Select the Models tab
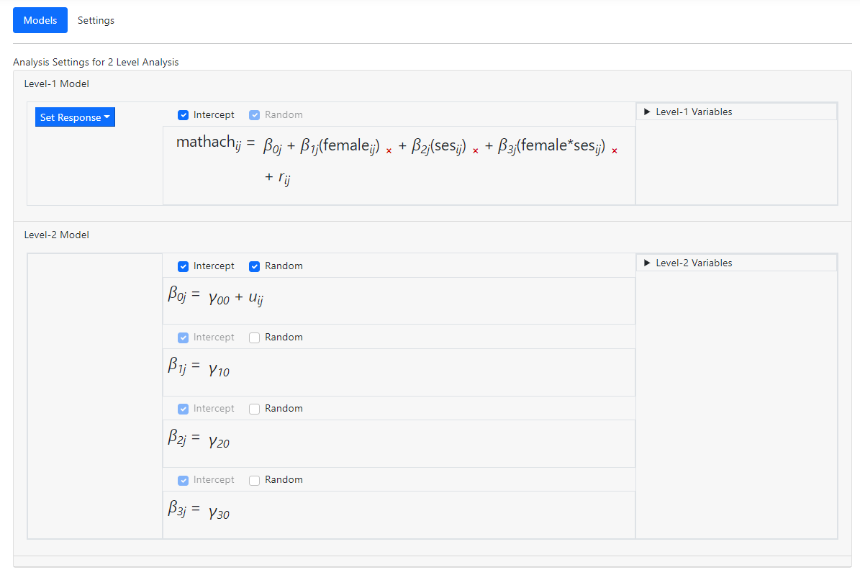Screen dimensions: 860x575 coord(40,20)
